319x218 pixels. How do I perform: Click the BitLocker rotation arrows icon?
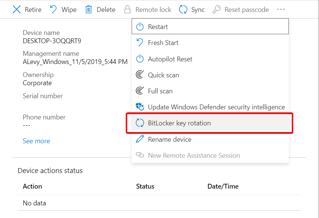tap(140, 123)
